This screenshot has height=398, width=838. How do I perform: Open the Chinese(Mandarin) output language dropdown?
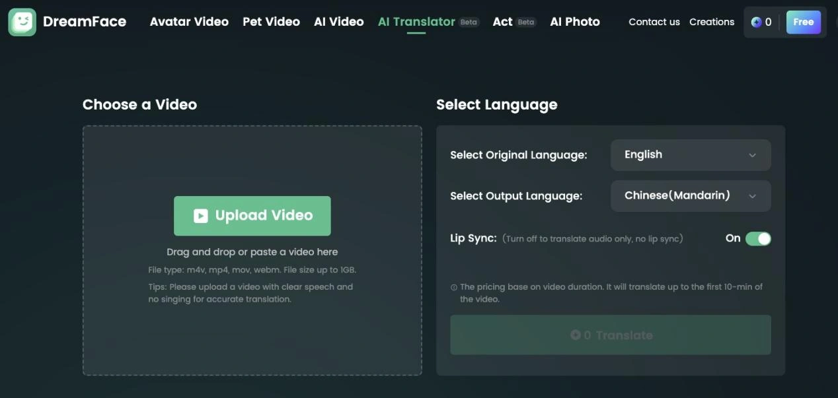point(691,195)
